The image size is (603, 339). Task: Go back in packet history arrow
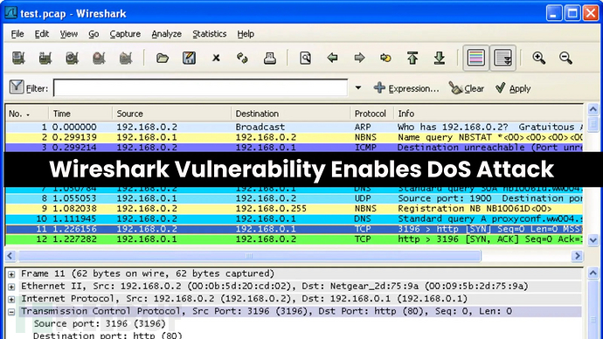pos(332,58)
